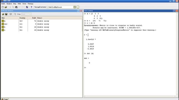Launch Simulink from the main toolbar
The width and height of the screenshot is (179, 100).
pos(27,7)
